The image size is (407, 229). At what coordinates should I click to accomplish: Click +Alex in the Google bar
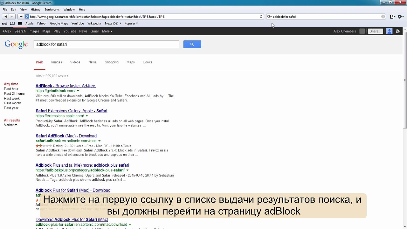pos(7,31)
